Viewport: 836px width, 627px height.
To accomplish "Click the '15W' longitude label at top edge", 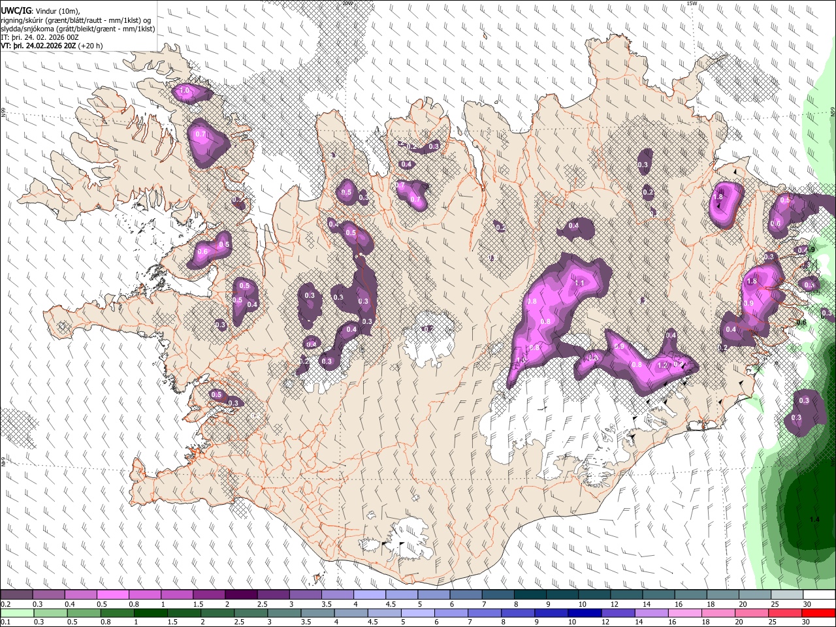I will [x=692, y=3].
